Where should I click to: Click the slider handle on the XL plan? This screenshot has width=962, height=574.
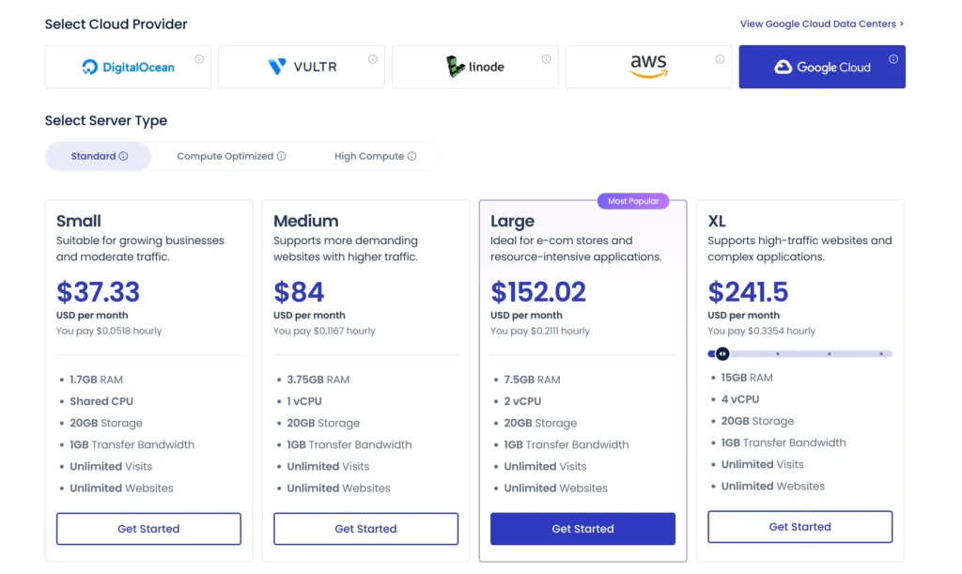click(x=721, y=354)
